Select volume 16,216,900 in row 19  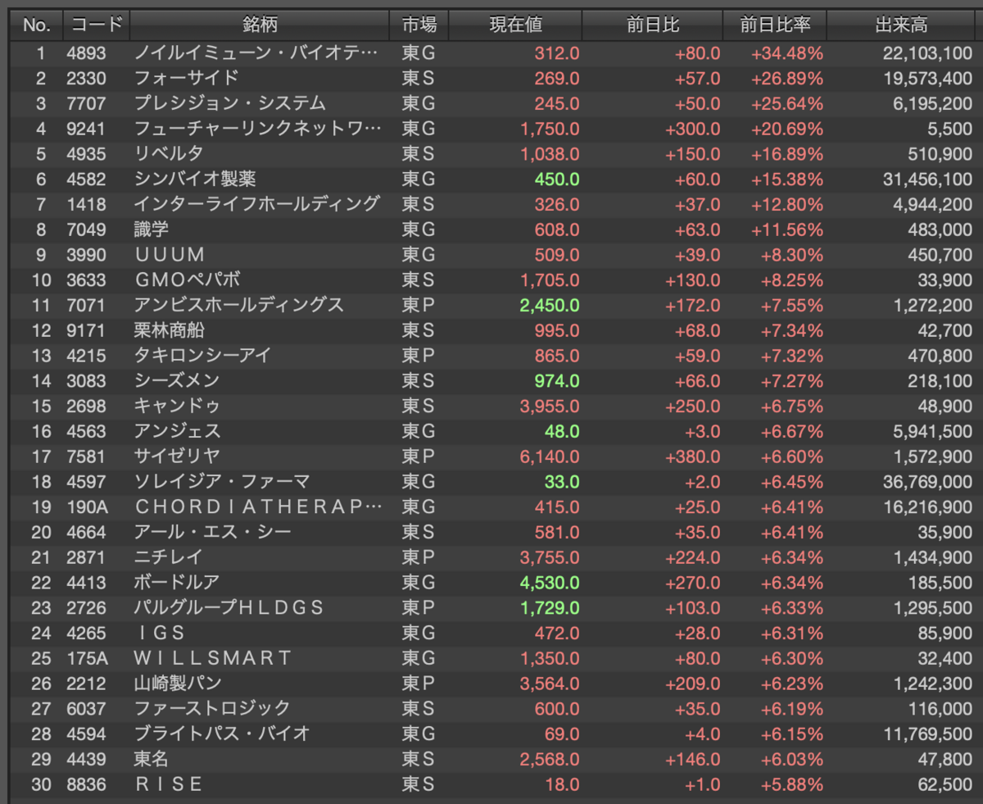click(926, 506)
